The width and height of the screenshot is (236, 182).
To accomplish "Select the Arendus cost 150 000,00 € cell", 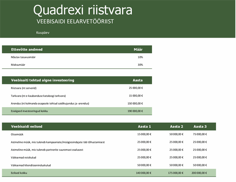I will click(x=135, y=103).
